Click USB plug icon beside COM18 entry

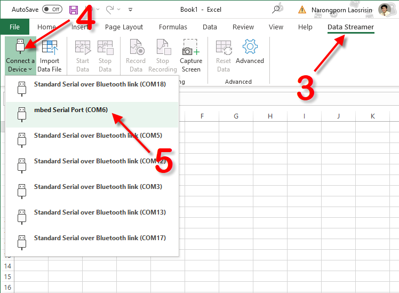coord(22,89)
